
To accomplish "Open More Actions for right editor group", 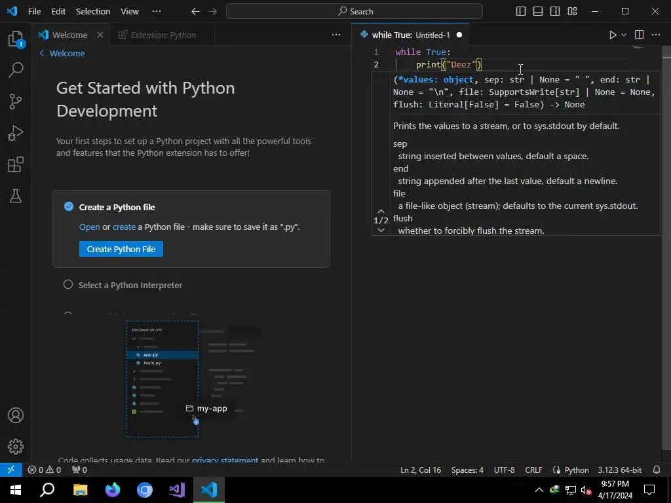I will tap(656, 35).
